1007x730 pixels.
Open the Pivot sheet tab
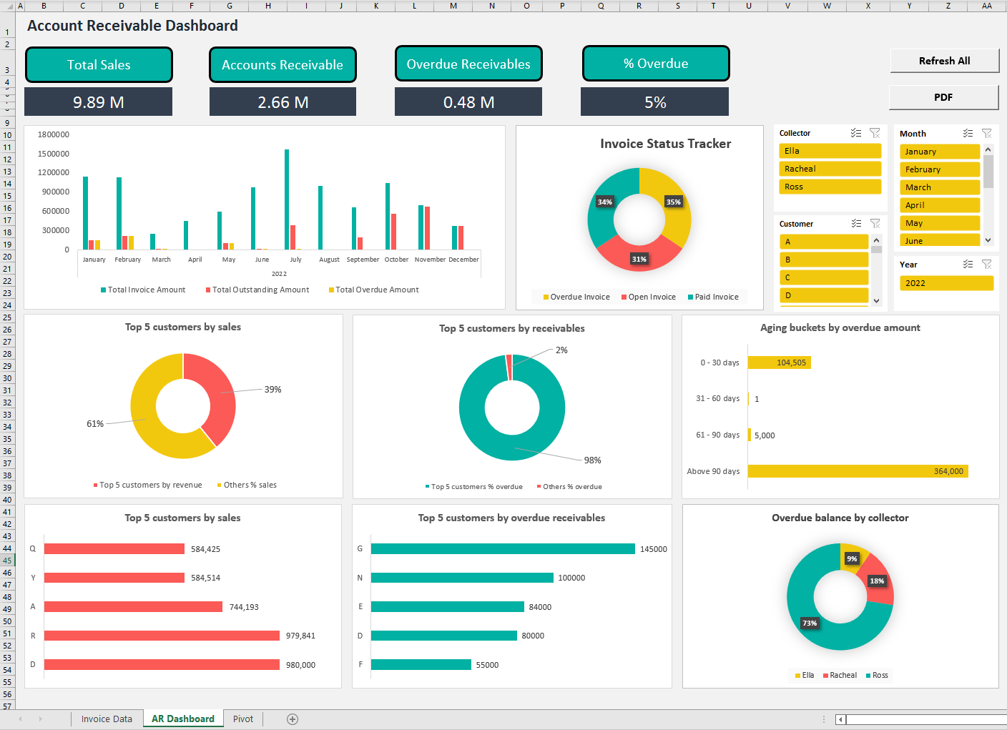coord(242,719)
